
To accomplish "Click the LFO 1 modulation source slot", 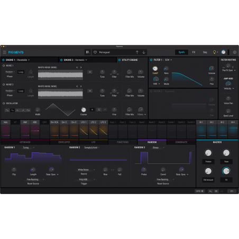I will [x=84, y=130].
